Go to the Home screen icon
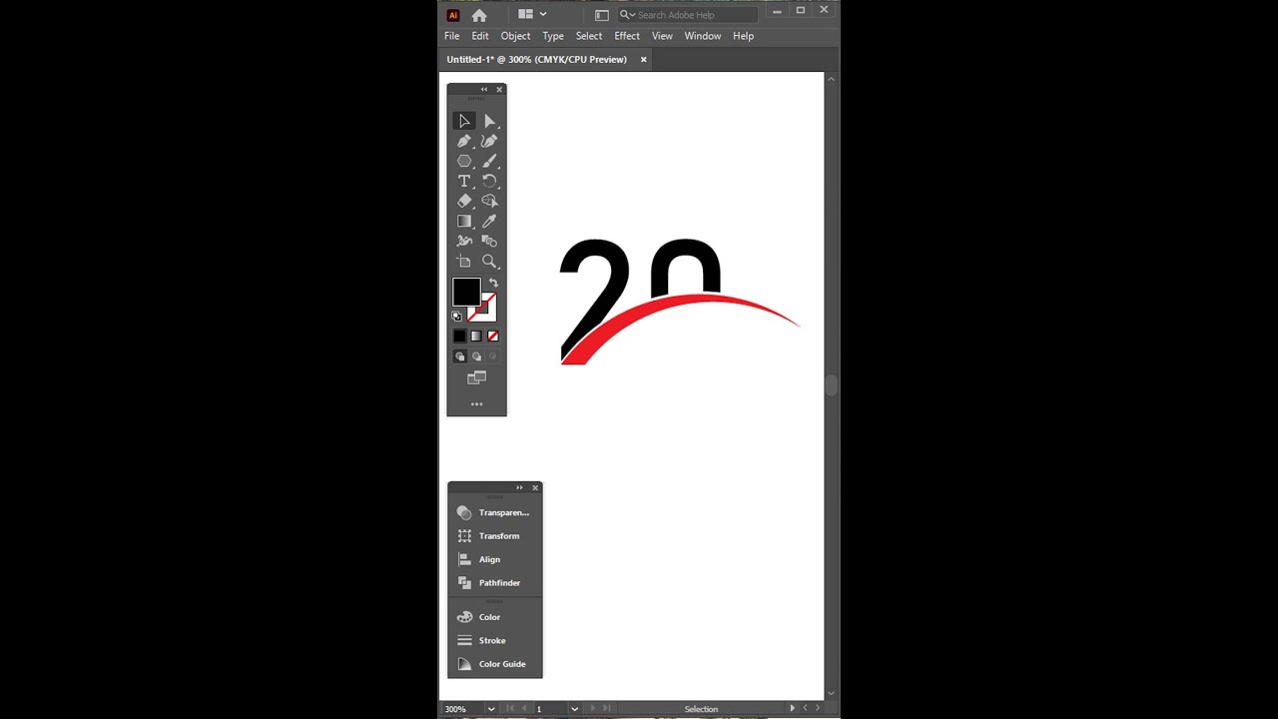 [x=479, y=15]
